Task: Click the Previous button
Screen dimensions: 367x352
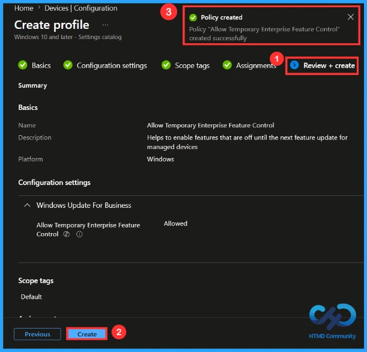Action: [x=37, y=334]
